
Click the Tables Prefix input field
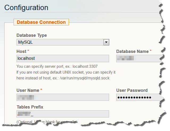[63, 114]
